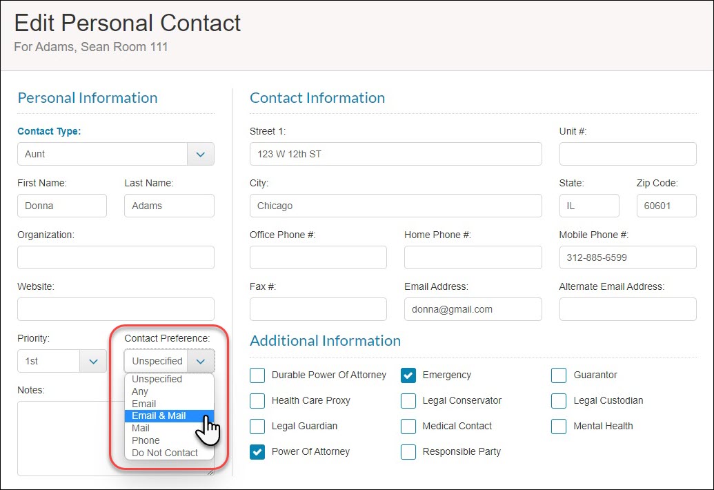Viewport: 714px width, 490px height.
Task: Choose the Phone contact preference option
Action: pos(169,440)
